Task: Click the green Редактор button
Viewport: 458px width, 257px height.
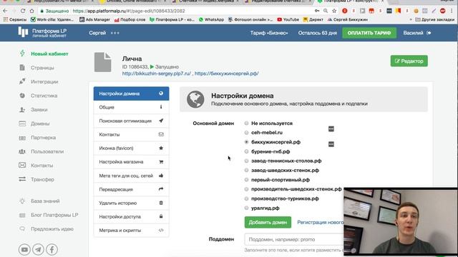Action: tap(409, 61)
